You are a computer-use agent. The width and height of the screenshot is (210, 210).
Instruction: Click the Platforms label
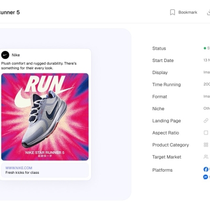[162, 170]
